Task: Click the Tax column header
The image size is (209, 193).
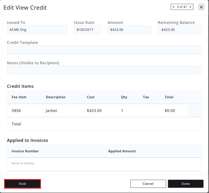Action: (x=146, y=97)
